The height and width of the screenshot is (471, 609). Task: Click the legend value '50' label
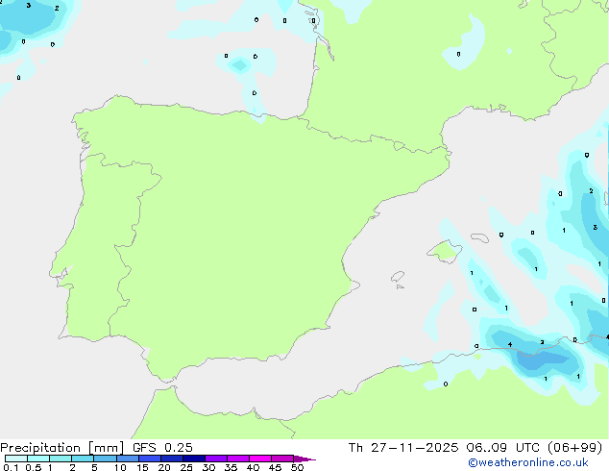pos(297,467)
